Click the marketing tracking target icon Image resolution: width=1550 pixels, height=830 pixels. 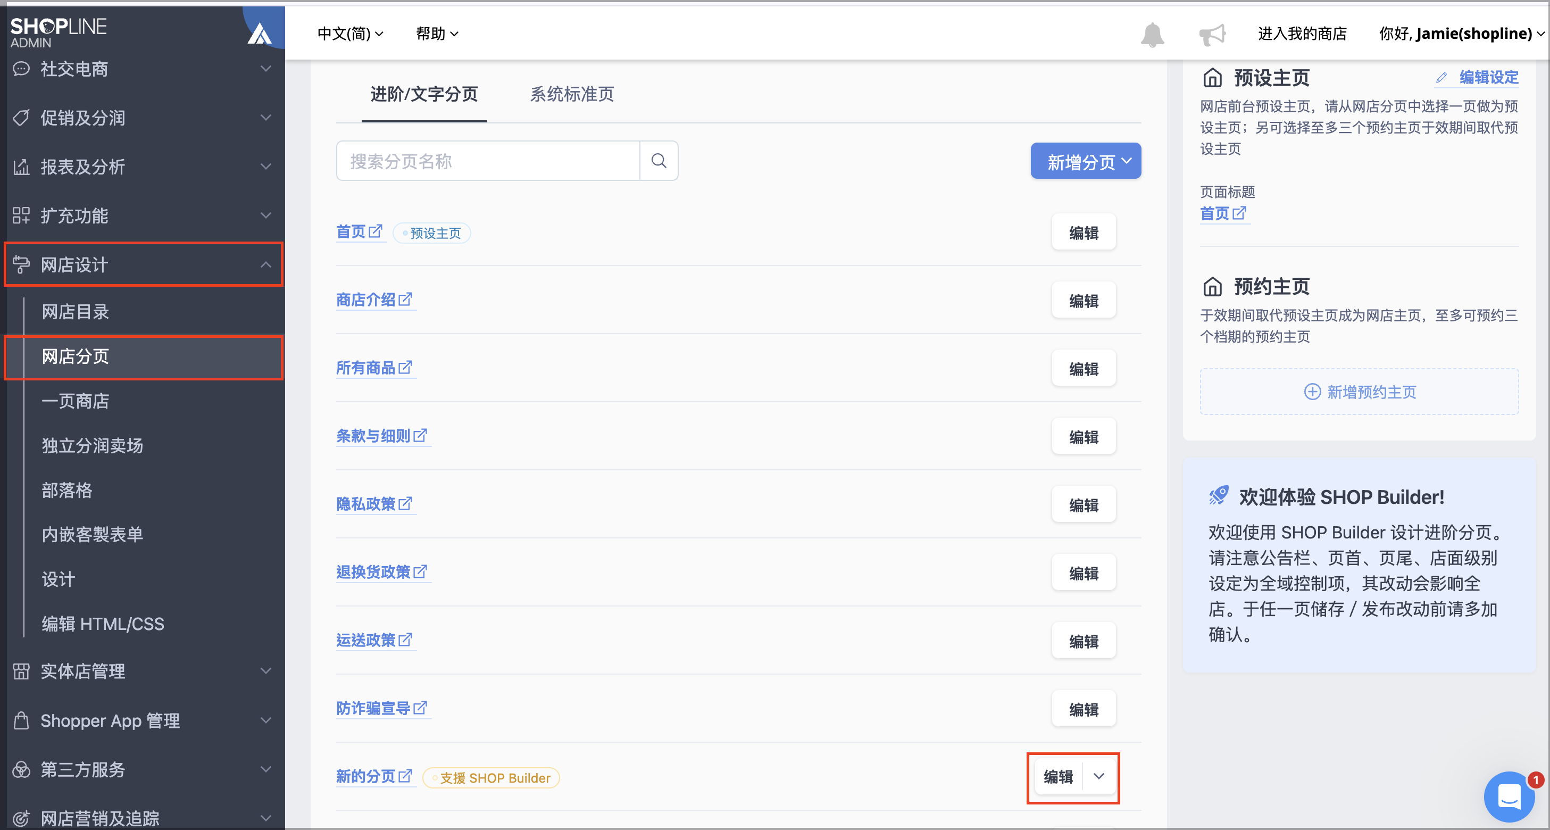click(x=21, y=818)
